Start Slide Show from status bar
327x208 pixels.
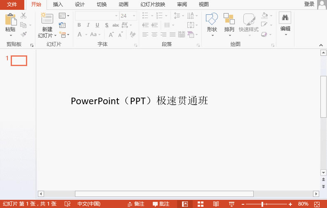pyautogui.click(x=231, y=204)
